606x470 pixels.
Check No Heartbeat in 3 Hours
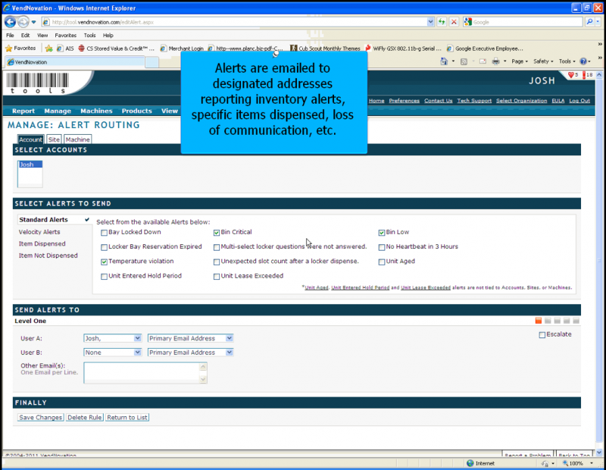(x=382, y=247)
